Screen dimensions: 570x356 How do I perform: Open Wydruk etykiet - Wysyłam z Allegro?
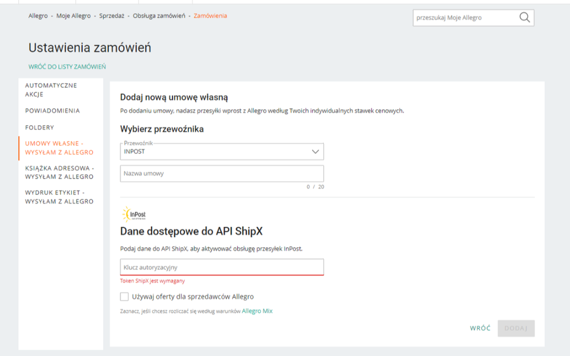click(59, 197)
